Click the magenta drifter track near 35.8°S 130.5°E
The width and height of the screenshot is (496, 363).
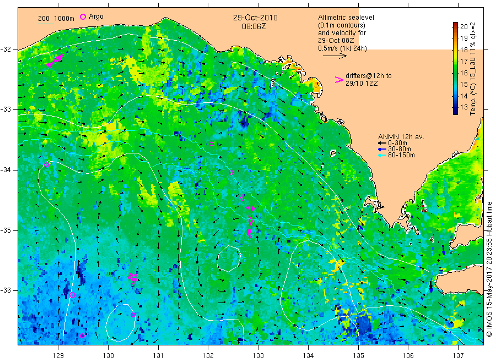pyautogui.click(x=133, y=278)
